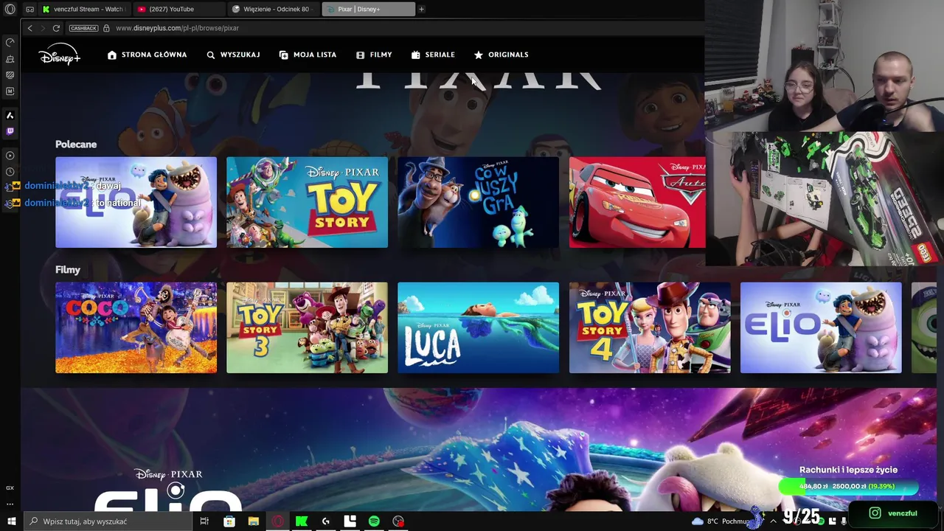Click the CASHBACK badge in address bar
944x531 pixels.
83,28
